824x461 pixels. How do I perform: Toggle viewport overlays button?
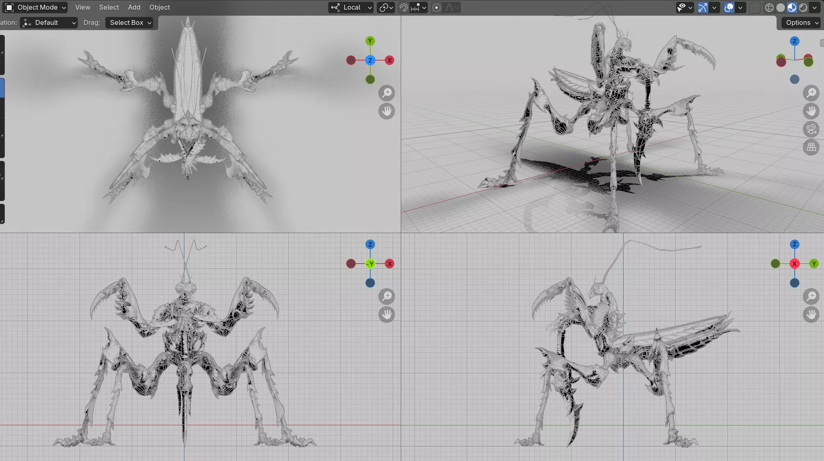[x=729, y=7]
